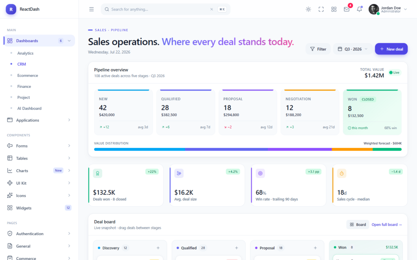The width and height of the screenshot is (417, 260).
Task: Click the Sales cycle timer icon
Action: (x=342, y=173)
